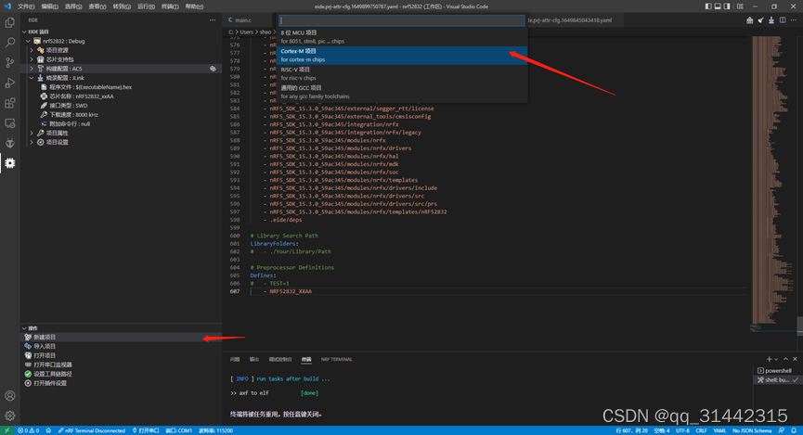The width and height of the screenshot is (803, 435).
Task: Focus the quick pick search input field
Action: pyautogui.click(x=402, y=20)
